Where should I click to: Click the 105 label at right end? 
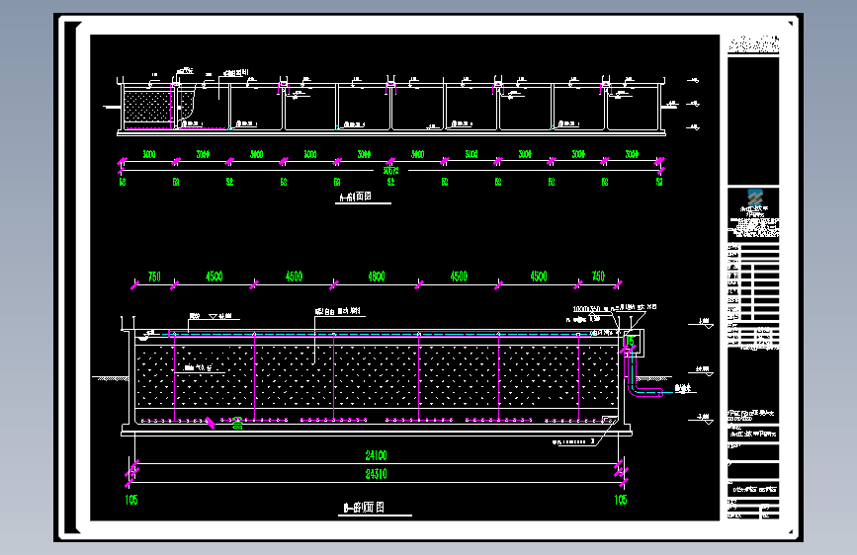pos(621,500)
